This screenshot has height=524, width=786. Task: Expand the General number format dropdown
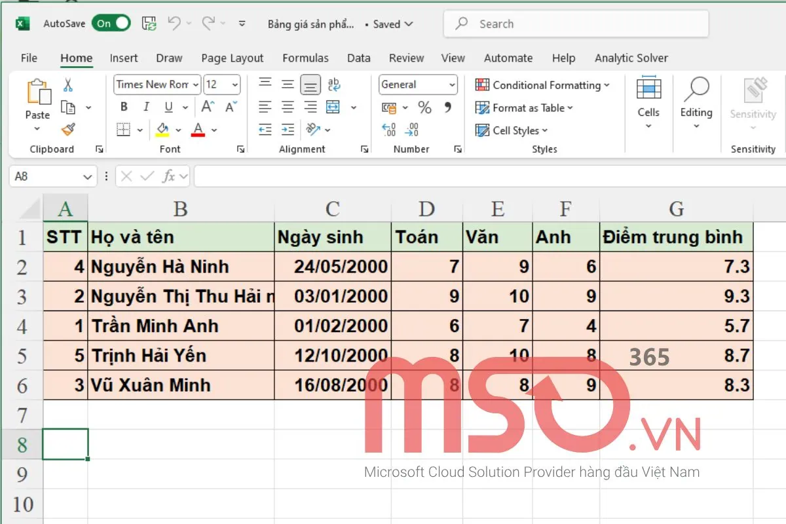pos(452,85)
